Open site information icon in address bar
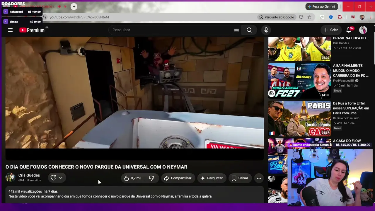The width and height of the screenshot is (375, 211). tap(45, 17)
